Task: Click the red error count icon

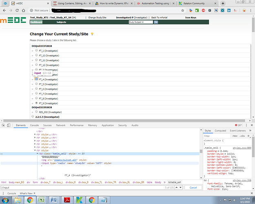Action: click(x=236, y=125)
